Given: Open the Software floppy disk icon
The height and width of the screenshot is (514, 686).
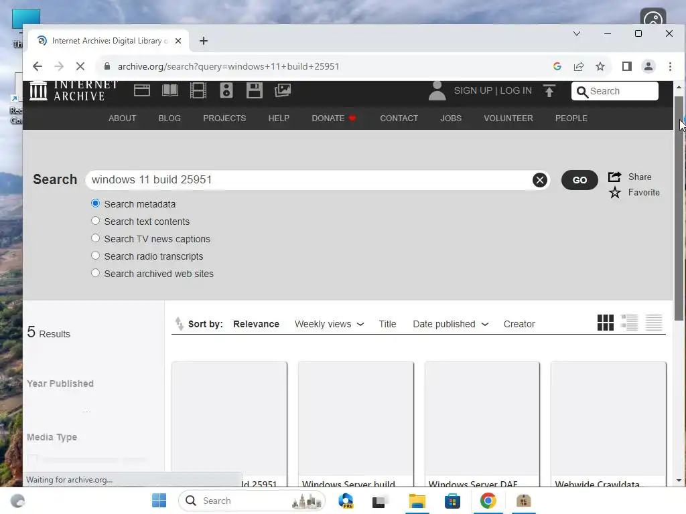Looking at the screenshot, I should (x=254, y=90).
